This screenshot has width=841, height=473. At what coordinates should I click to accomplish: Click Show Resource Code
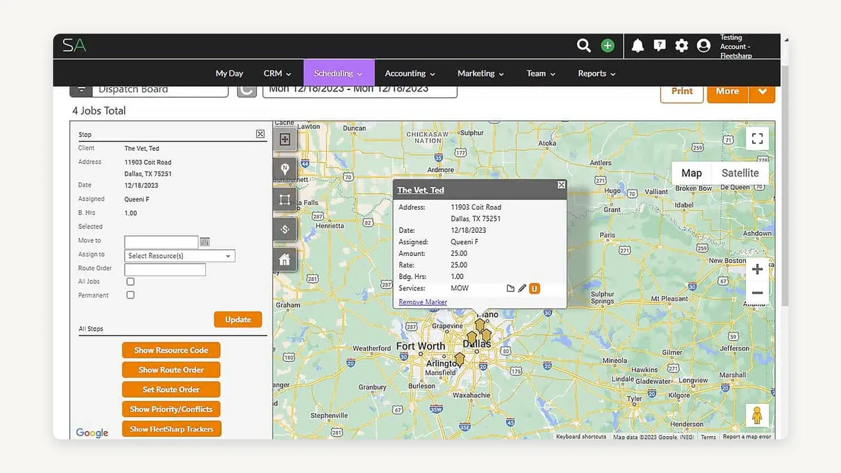coord(171,350)
